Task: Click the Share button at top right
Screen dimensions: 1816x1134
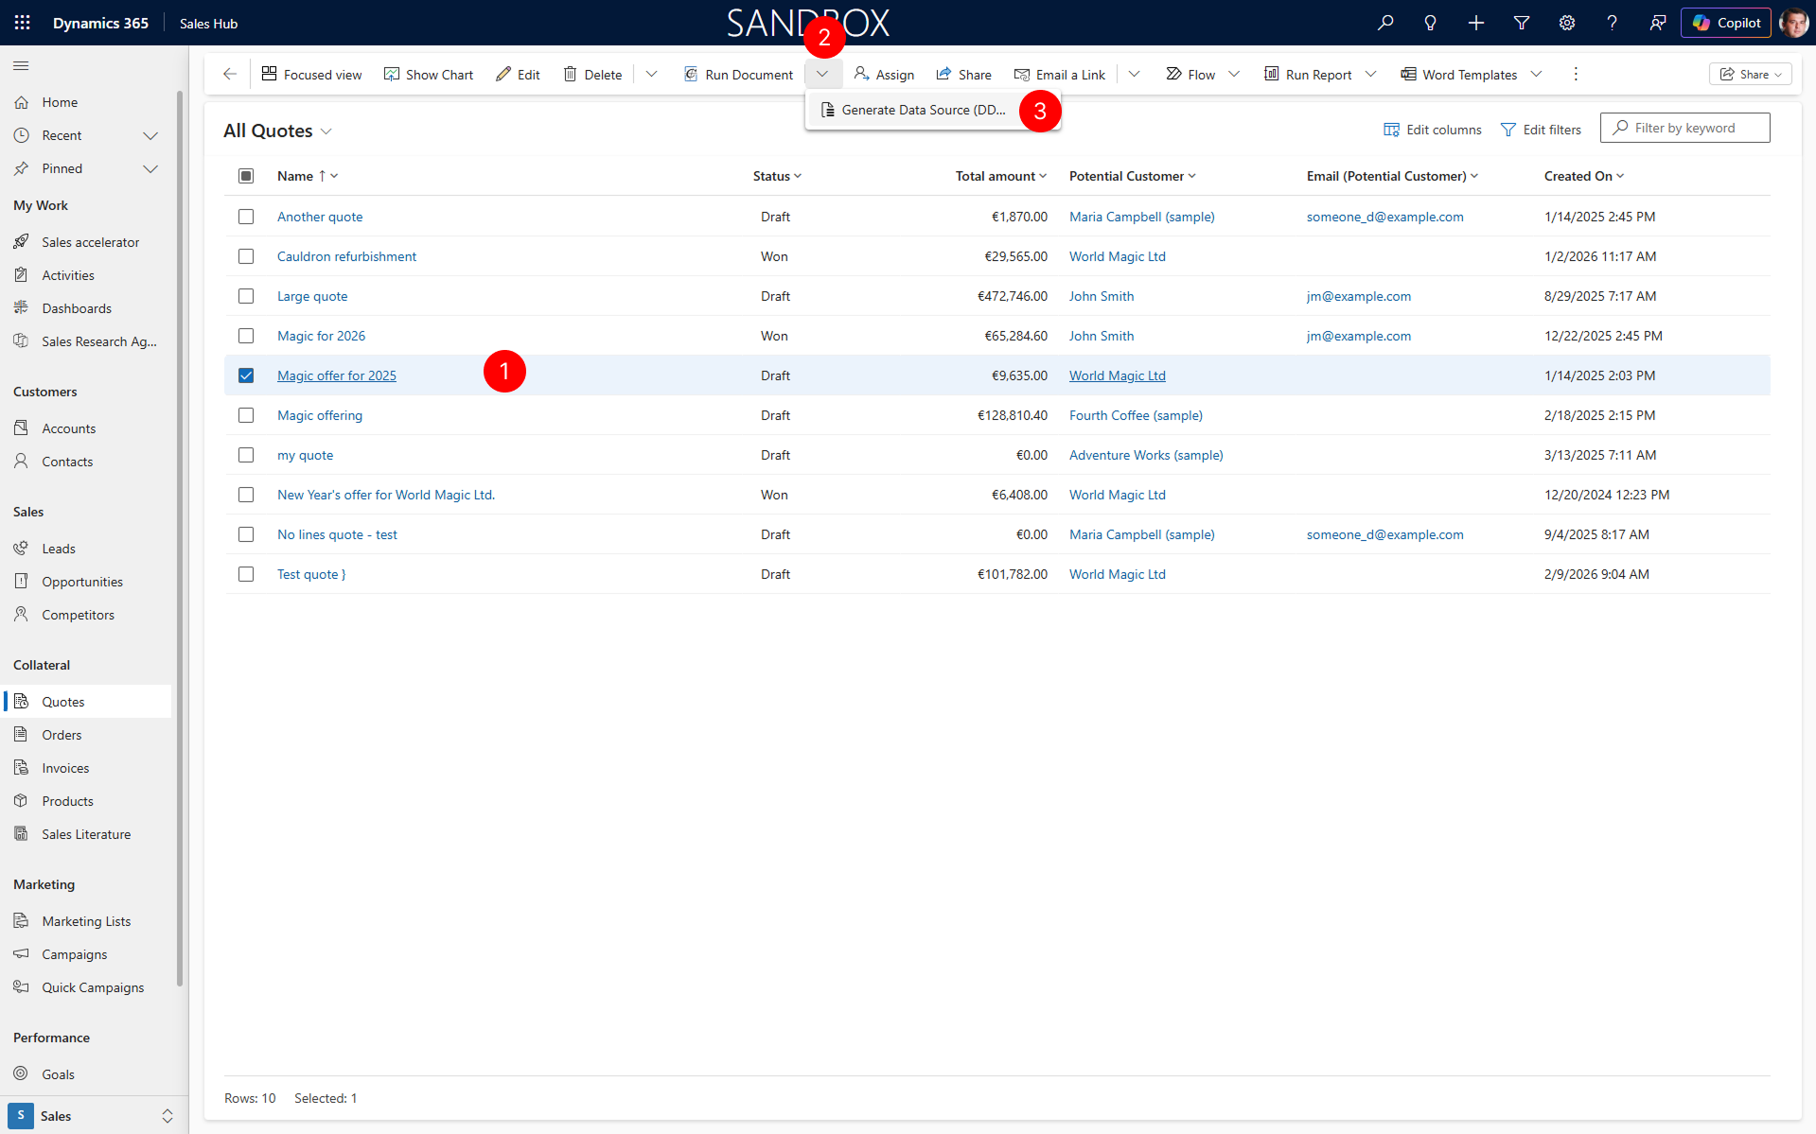Action: 1750,74
